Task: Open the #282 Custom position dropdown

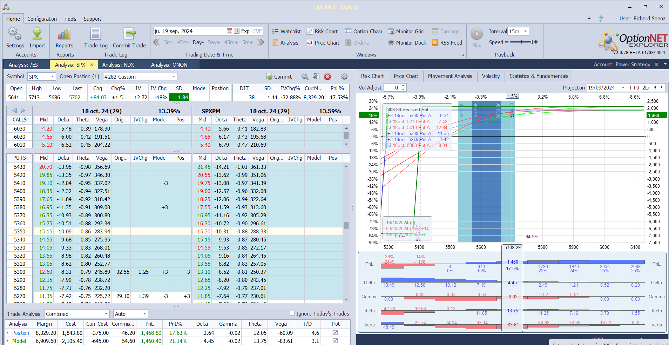Action: [x=174, y=77]
